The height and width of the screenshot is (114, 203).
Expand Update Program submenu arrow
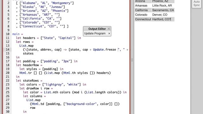coord(109,34)
